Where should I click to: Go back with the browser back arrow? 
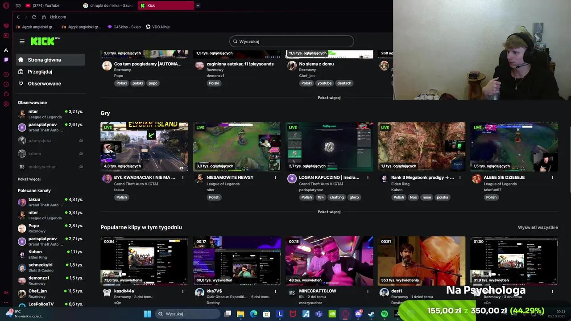18,17
